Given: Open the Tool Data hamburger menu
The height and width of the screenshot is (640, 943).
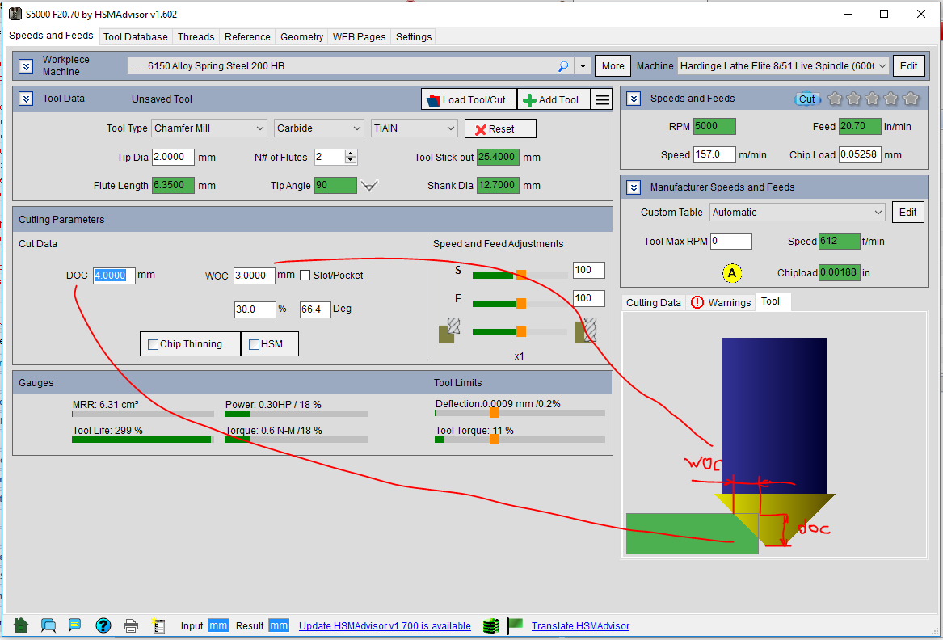Looking at the screenshot, I should coord(602,99).
